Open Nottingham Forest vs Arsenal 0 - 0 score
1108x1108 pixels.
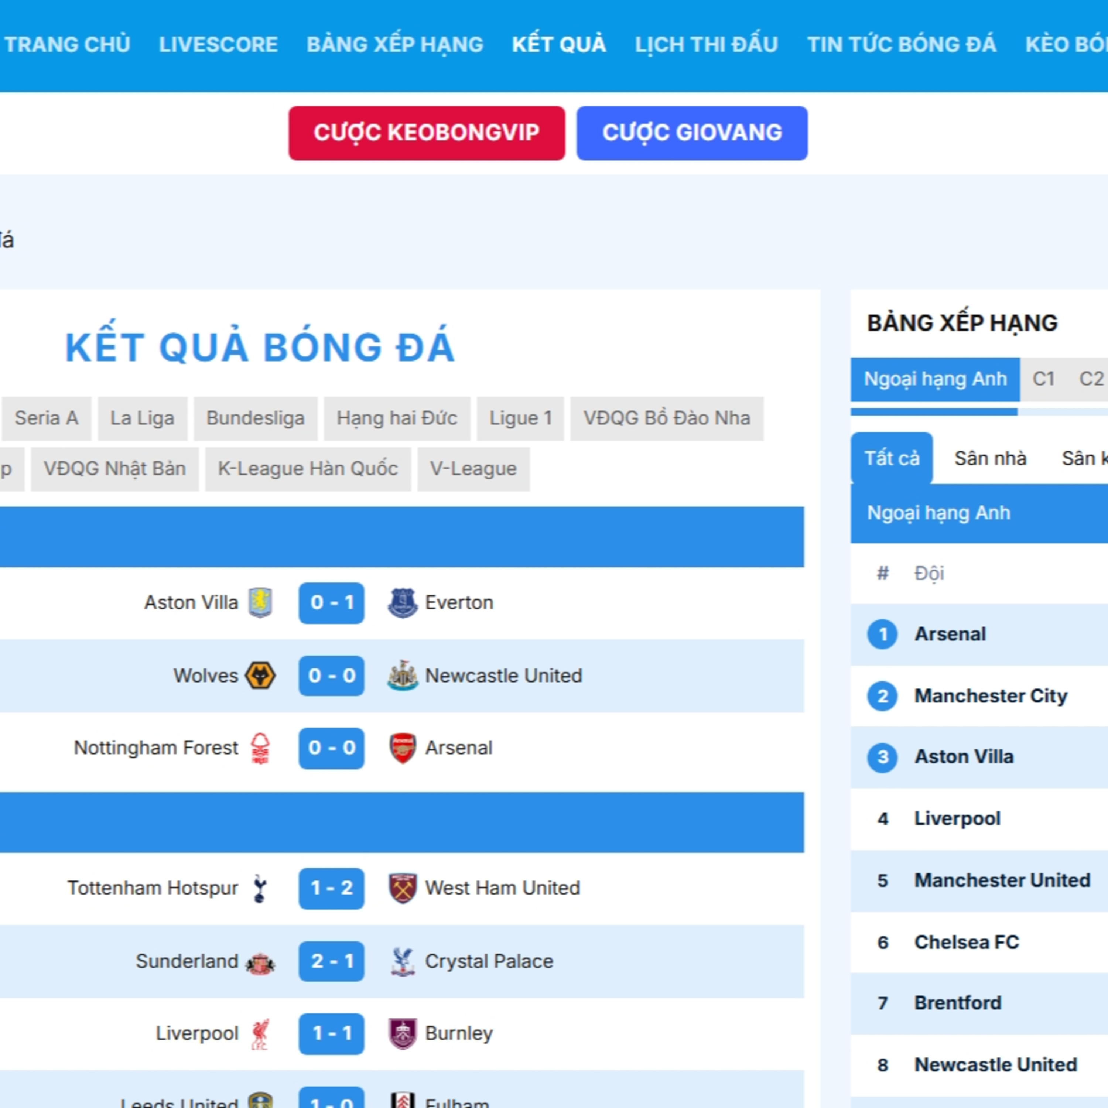(x=332, y=748)
